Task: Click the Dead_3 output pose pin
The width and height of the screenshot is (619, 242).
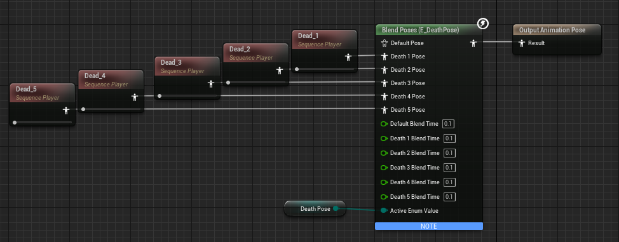Action: coord(211,84)
